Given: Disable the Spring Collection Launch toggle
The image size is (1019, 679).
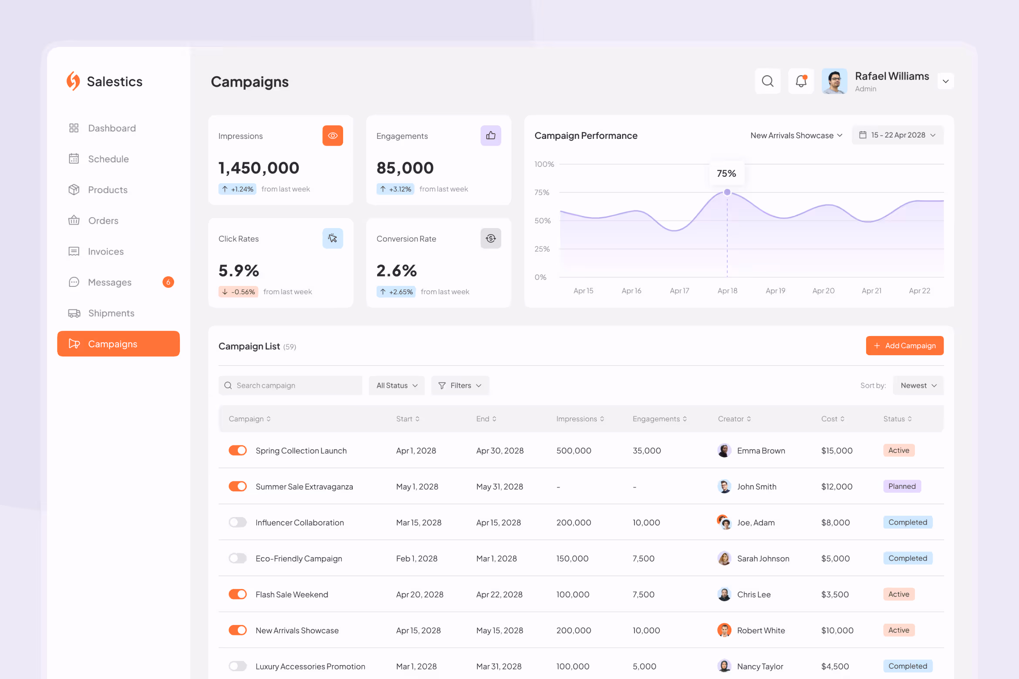Looking at the screenshot, I should pos(238,450).
